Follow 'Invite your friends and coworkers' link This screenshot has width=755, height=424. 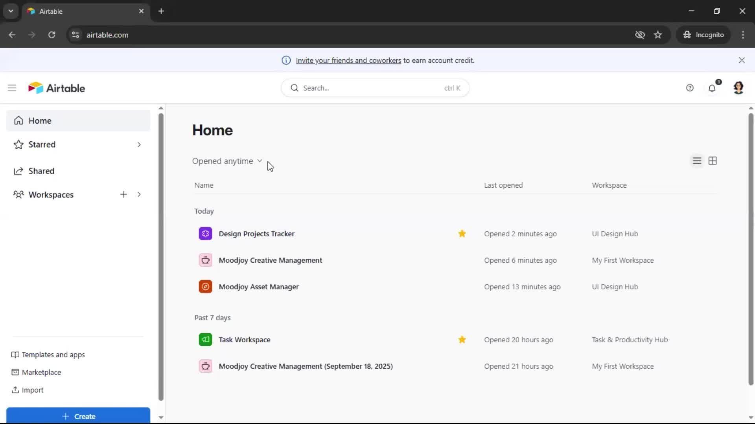(x=348, y=60)
